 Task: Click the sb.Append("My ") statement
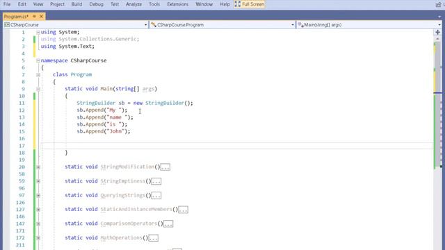pyautogui.click(x=102, y=110)
